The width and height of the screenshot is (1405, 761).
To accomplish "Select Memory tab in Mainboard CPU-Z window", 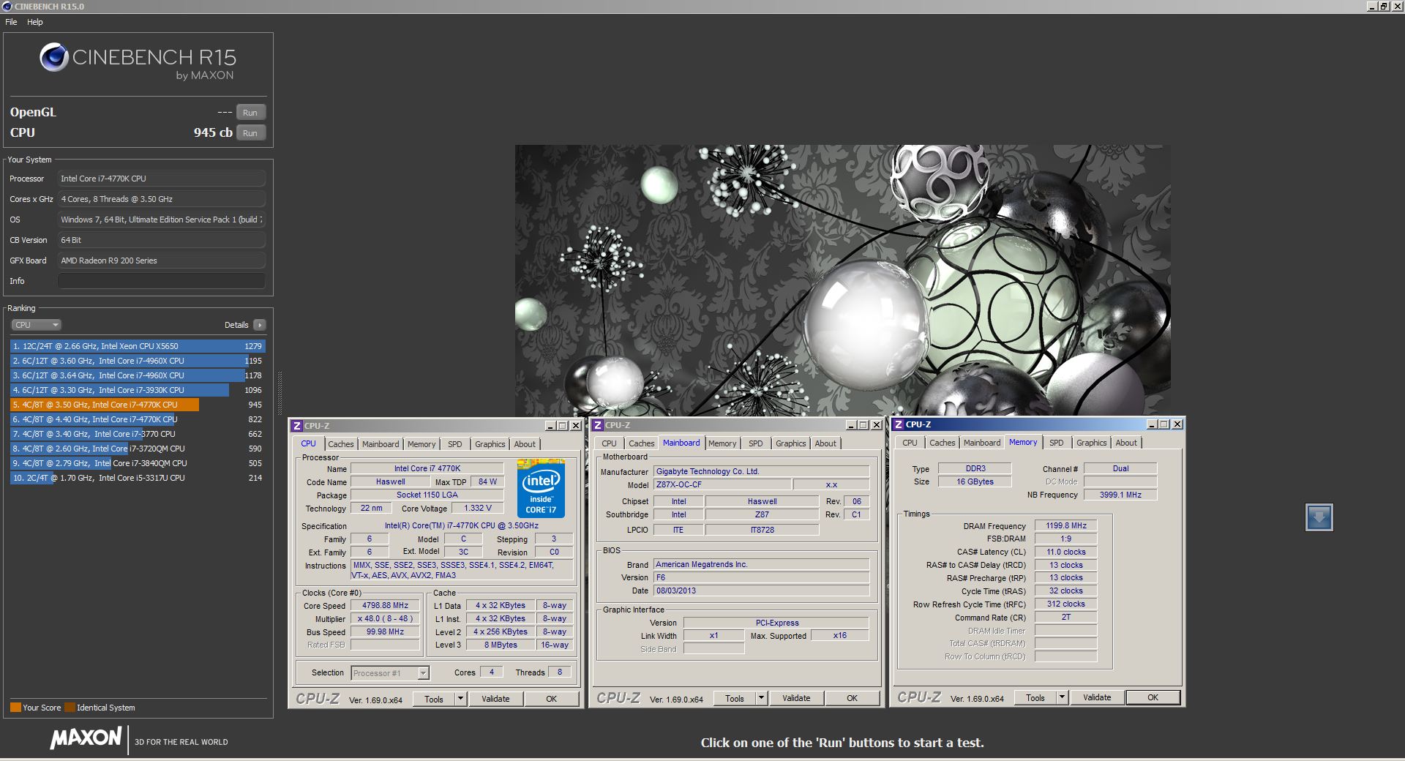I will [722, 443].
